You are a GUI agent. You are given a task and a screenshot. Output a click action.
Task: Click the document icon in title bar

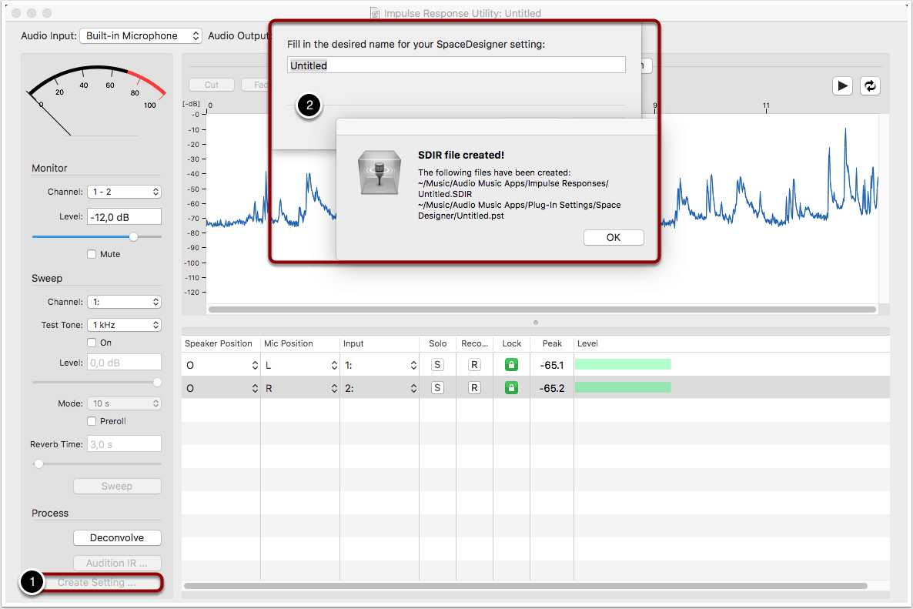[375, 13]
